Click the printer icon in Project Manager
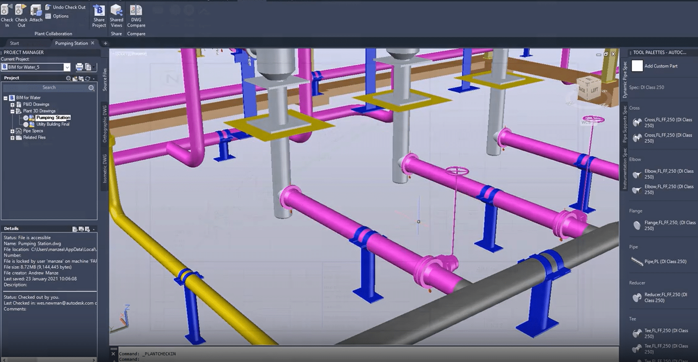The image size is (698, 362). [79, 67]
